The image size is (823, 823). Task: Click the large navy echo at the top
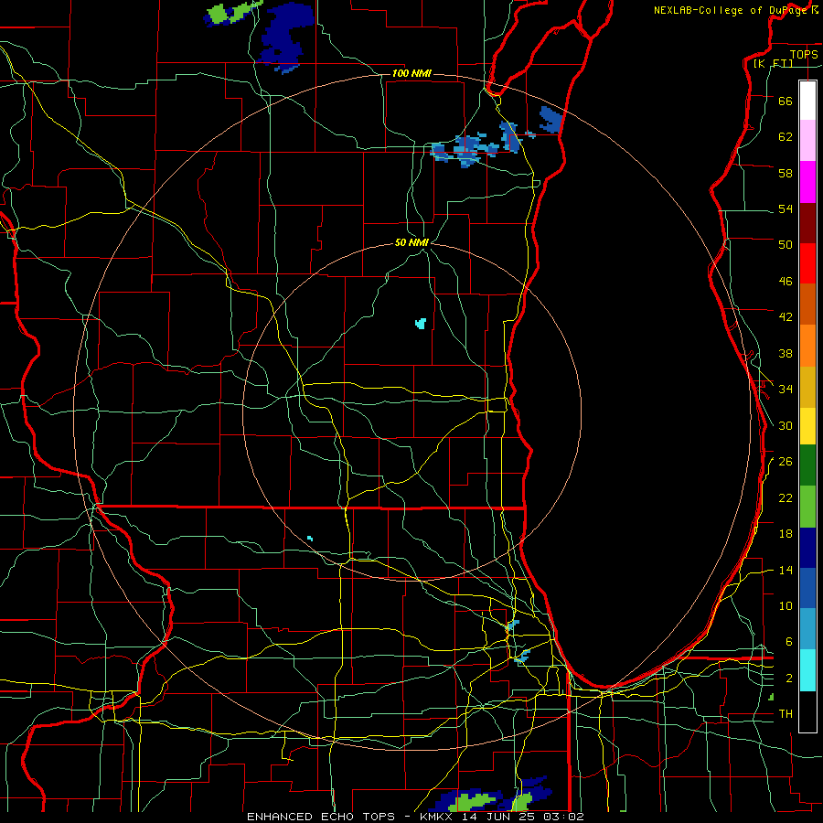click(286, 35)
